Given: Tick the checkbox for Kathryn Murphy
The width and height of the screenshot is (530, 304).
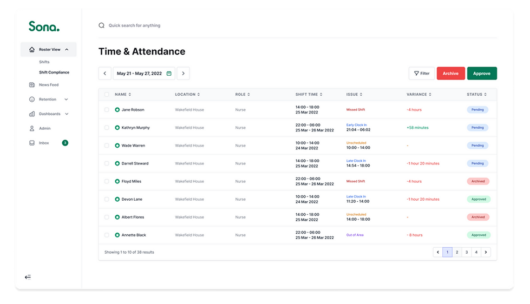Looking at the screenshot, I should click(107, 128).
